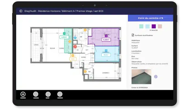The height and width of the screenshot is (110, 192).
Task: Open the Diag'Audit breadcrumb path
Action: click(63, 11)
